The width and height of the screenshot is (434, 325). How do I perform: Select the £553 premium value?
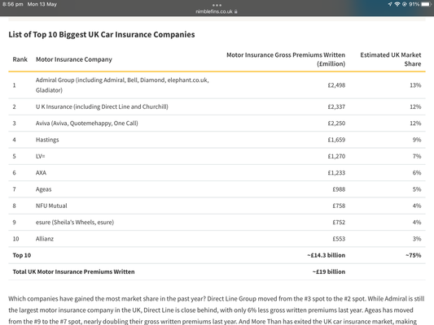pos(339,239)
